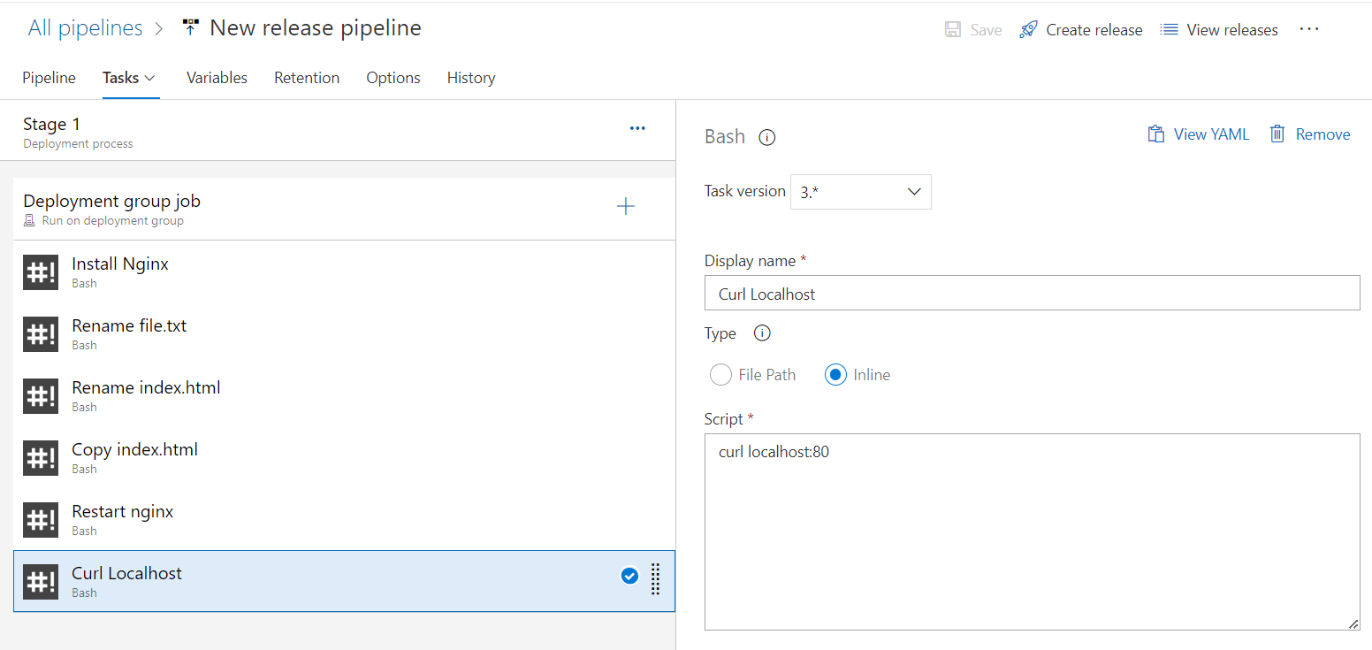The width and height of the screenshot is (1372, 650).
Task: Select the Install Nginx task
Action: 120,264
